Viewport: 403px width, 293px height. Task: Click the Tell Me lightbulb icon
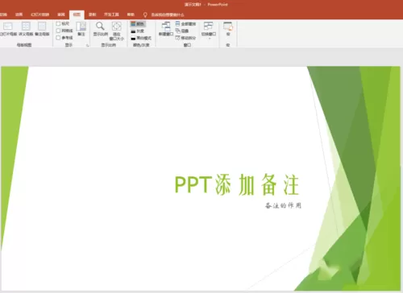point(145,14)
